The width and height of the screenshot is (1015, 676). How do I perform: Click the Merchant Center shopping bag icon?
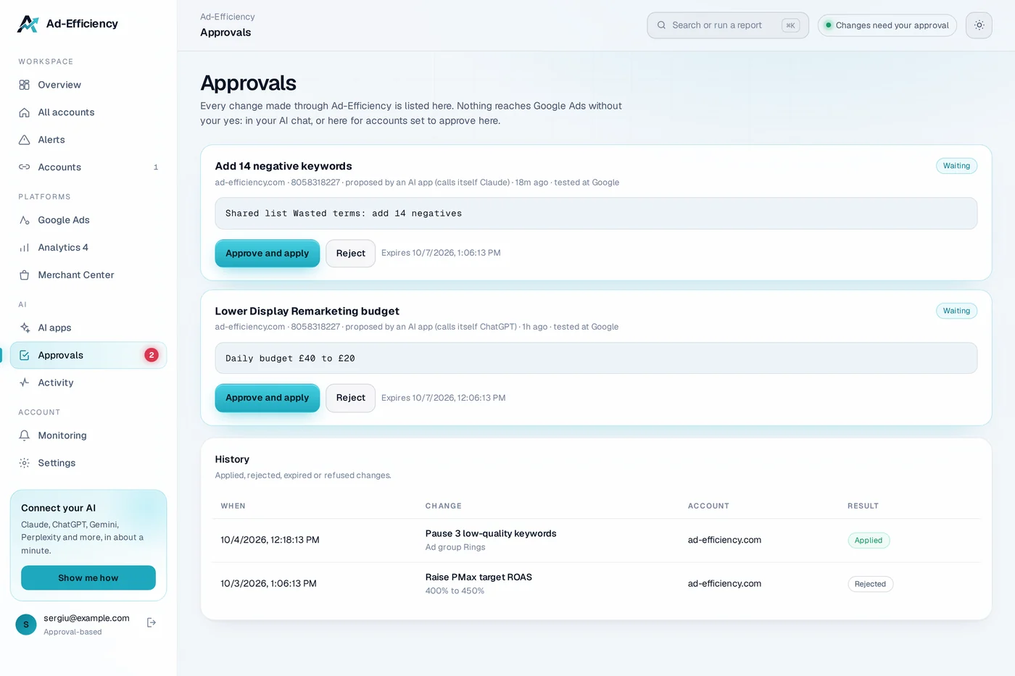point(24,275)
